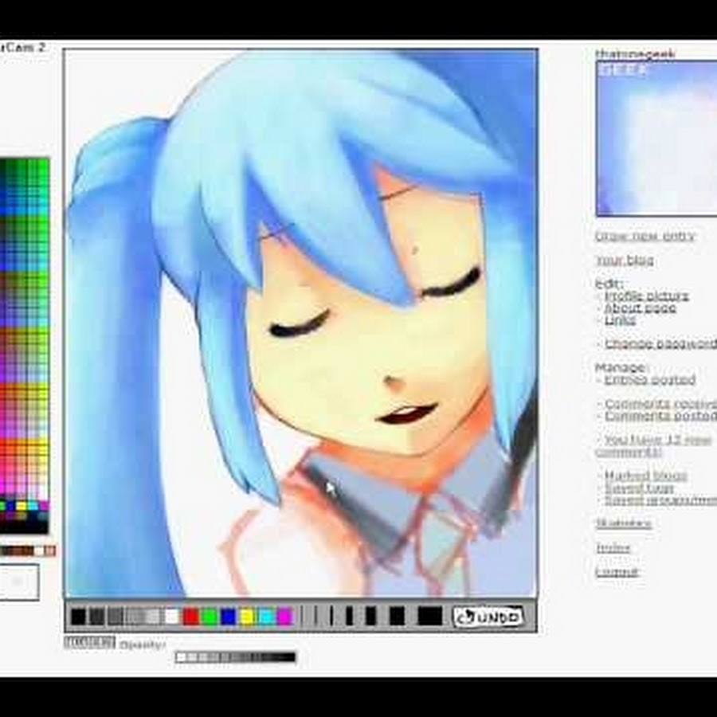Pick the magenta swatch in the bottom toolbar
Image resolution: width=717 pixels, height=717 pixels.
point(284,617)
